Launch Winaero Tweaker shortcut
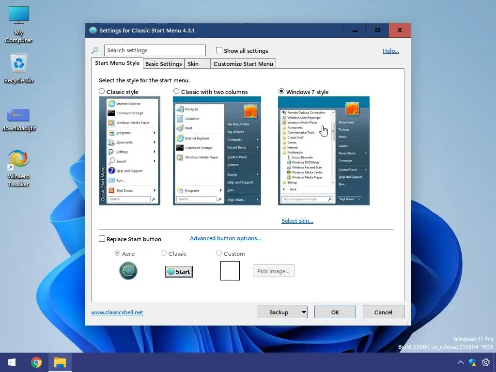 coord(19,168)
